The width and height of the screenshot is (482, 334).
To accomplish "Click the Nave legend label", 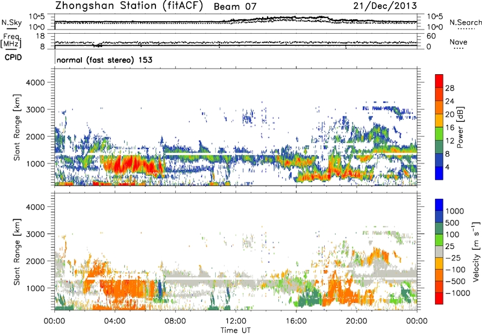I will tap(459, 42).
